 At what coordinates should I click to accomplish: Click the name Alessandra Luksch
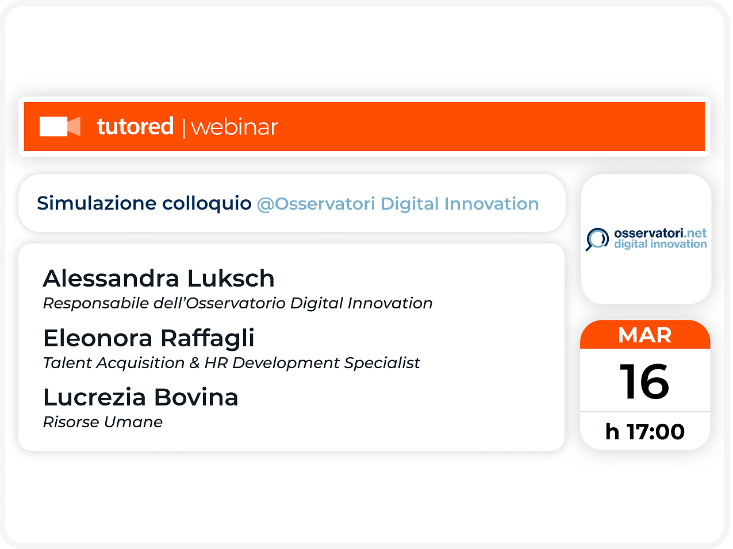[159, 279]
